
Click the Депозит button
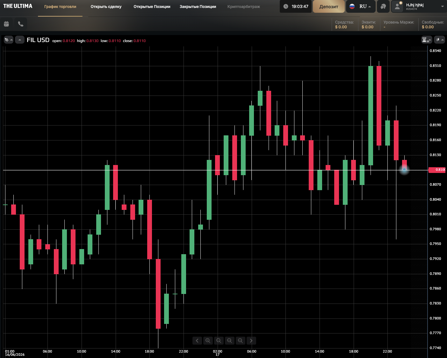[x=329, y=6]
